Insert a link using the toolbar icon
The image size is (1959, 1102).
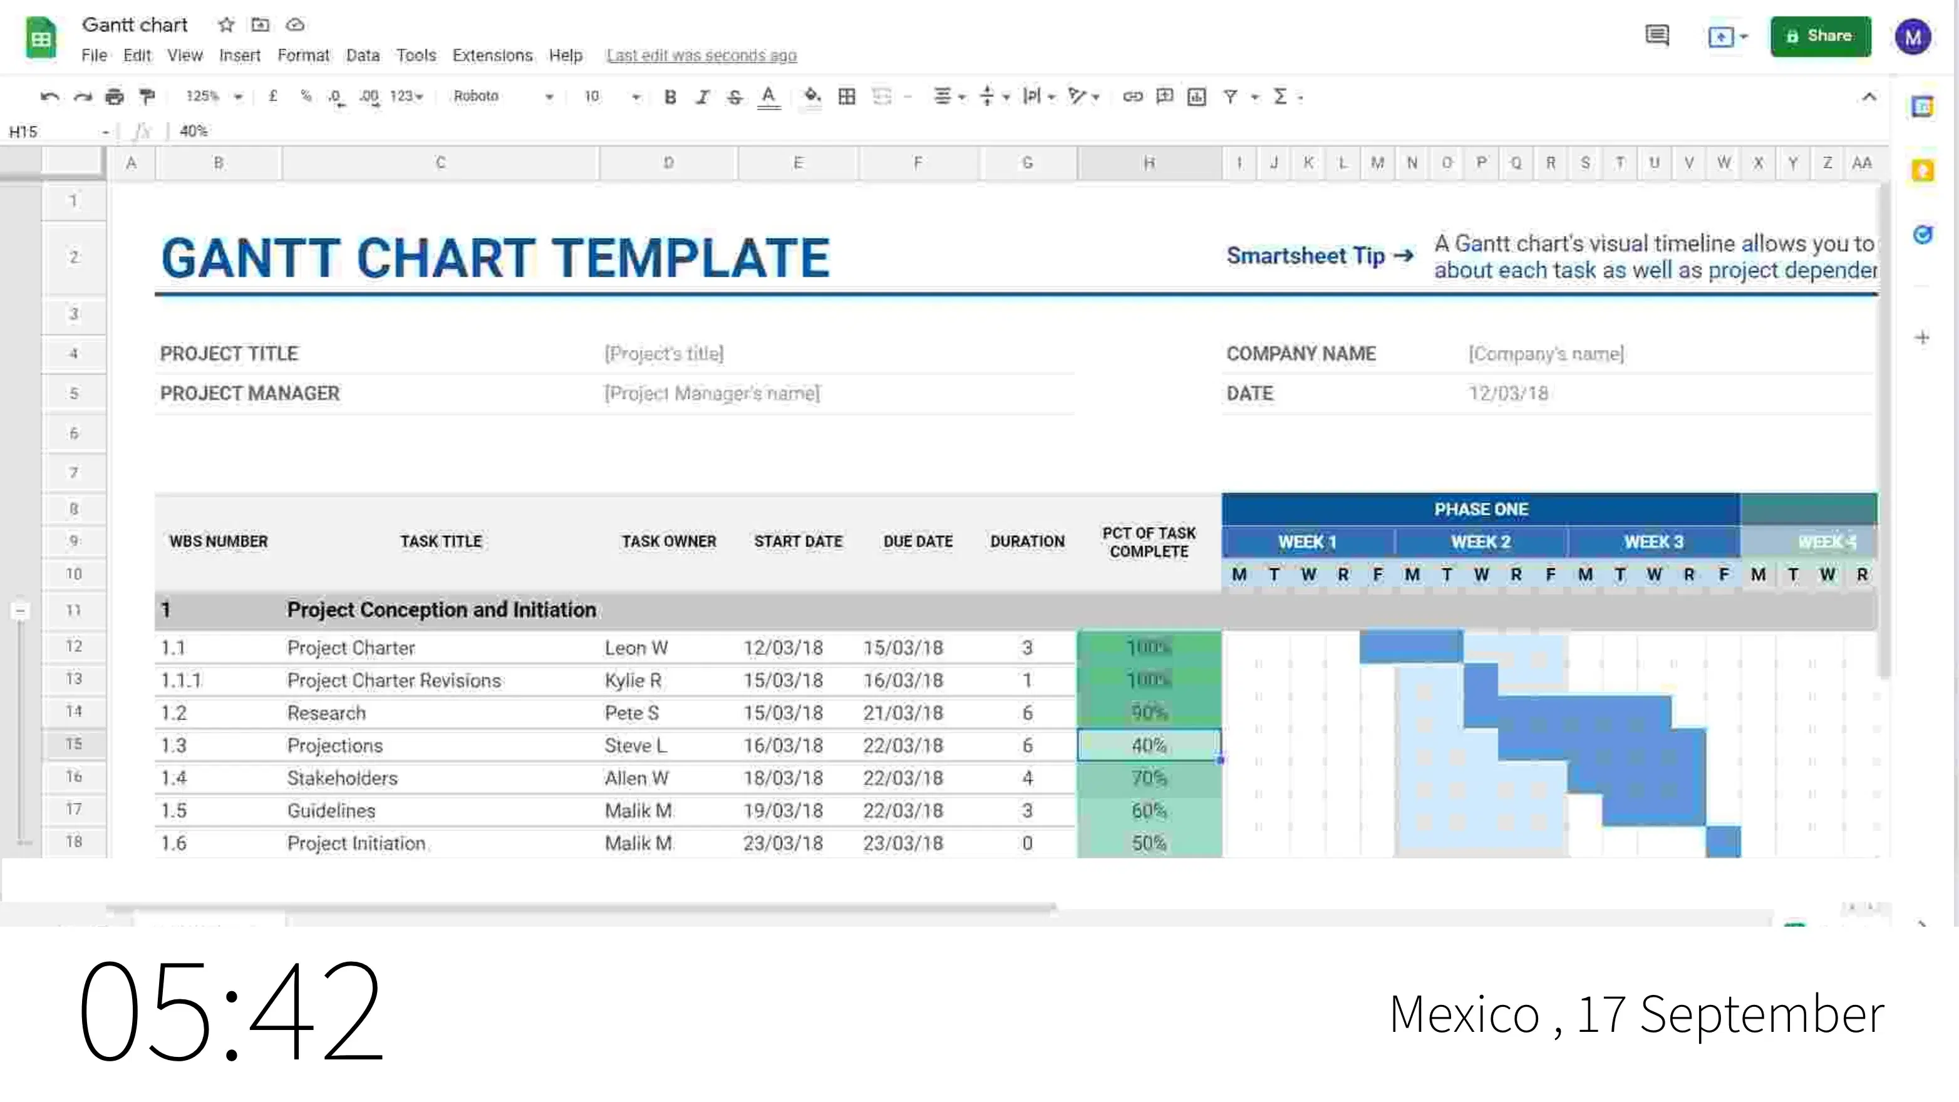[1132, 96]
